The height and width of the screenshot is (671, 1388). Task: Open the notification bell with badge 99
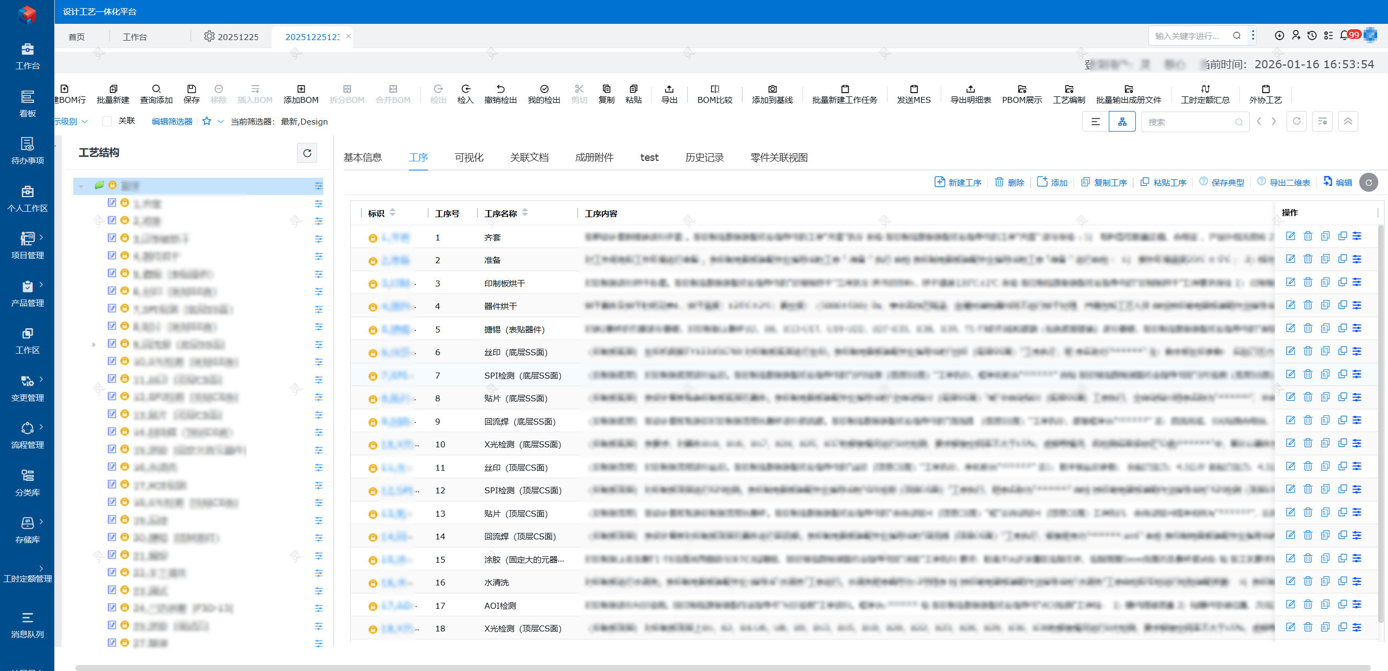click(1344, 35)
